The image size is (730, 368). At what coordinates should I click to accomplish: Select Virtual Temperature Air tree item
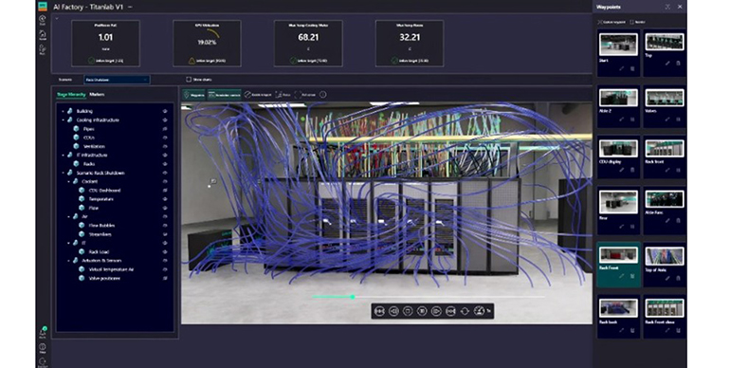111,269
